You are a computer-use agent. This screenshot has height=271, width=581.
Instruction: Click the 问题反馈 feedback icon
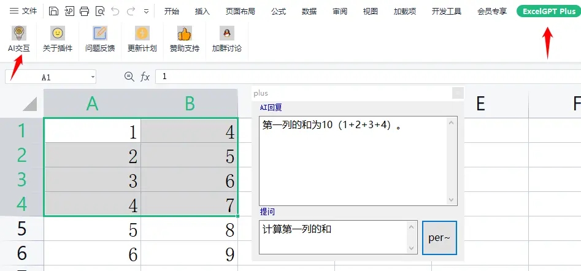99,33
